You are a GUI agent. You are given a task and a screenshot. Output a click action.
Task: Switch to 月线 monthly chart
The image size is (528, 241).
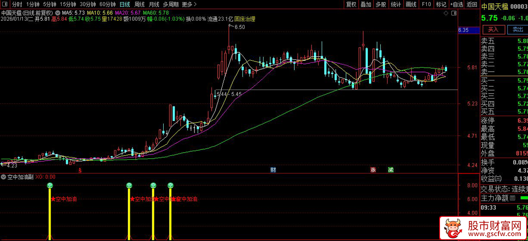click(x=154, y=4)
